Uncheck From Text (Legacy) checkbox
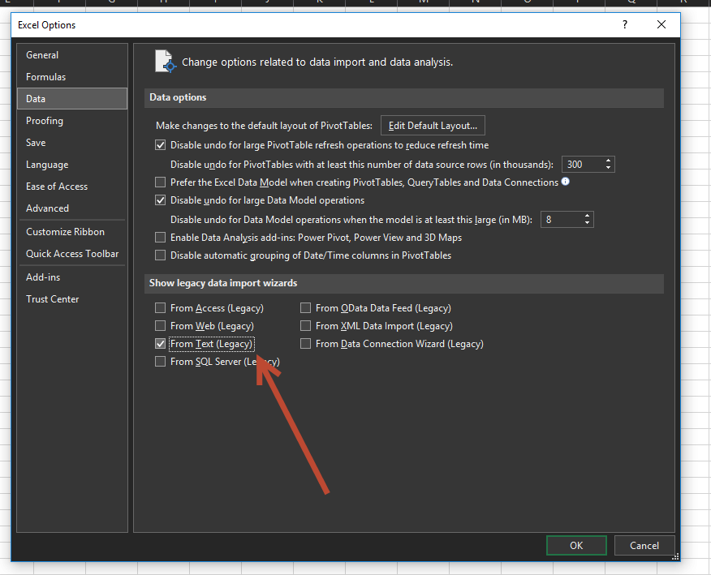Image resolution: width=711 pixels, height=575 pixels. click(x=160, y=344)
